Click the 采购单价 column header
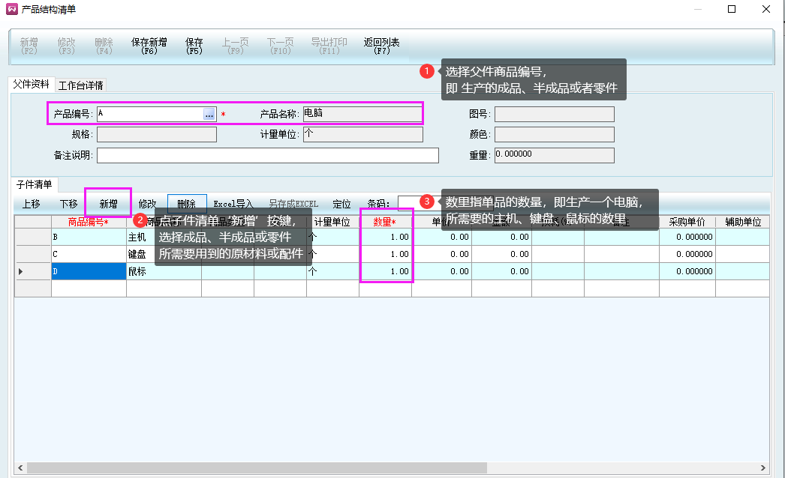Viewport: 785px width, 478px height. 687,222
